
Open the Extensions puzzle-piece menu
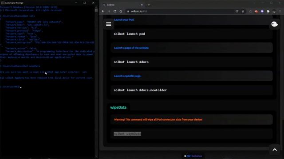tap(268, 11)
